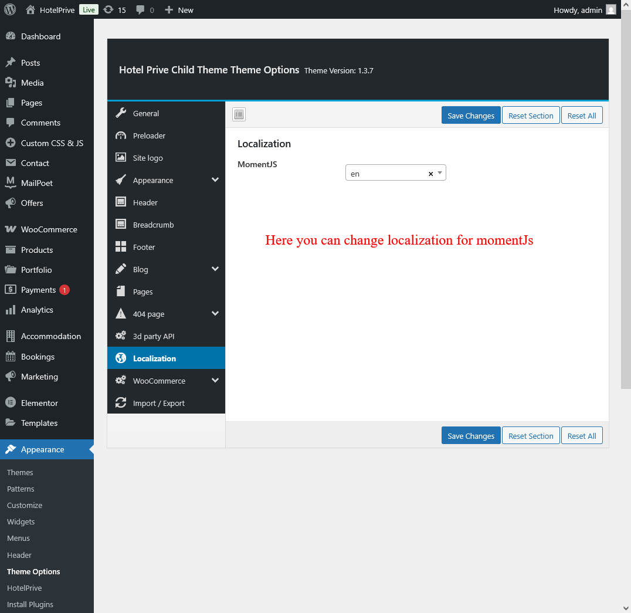This screenshot has height=613, width=631.
Task: Open the Elementor menu icon
Action: 10,403
